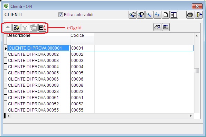Click the stacked pages copy icon
Image resolution: width=206 pixels, height=137 pixels.
[34, 28]
